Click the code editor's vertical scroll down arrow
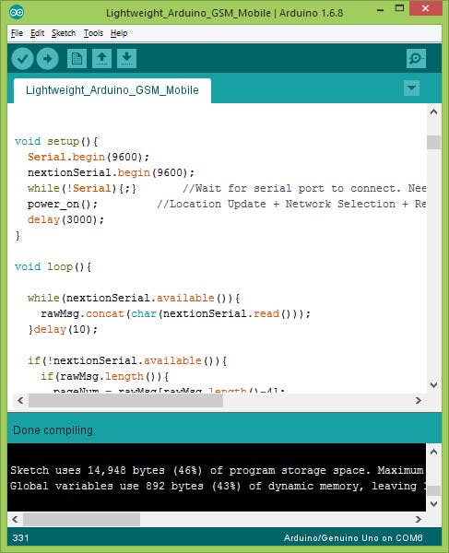449x553 pixels. pos(434,384)
